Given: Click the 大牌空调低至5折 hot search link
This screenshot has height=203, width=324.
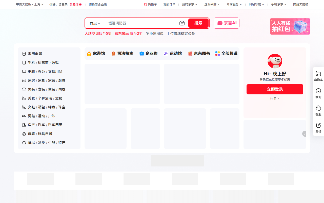Looking at the screenshot, I should coord(98,33).
